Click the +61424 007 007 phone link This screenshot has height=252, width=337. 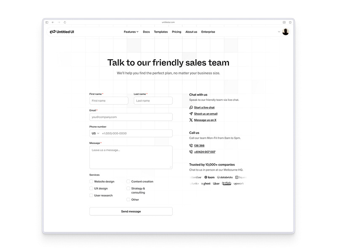[205, 152]
